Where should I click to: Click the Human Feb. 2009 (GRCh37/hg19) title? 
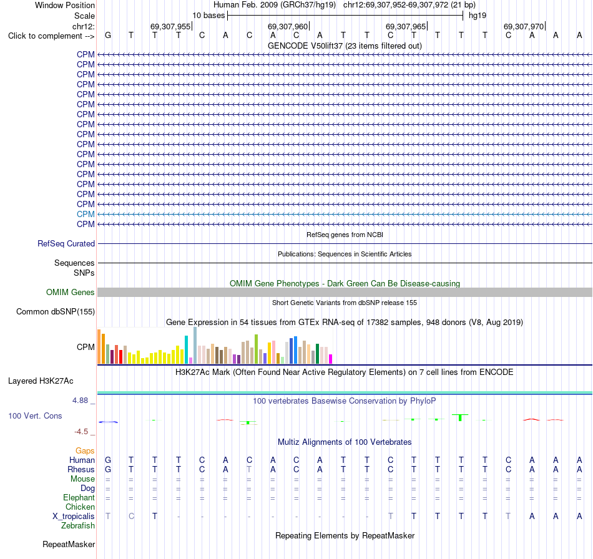pos(275,5)
